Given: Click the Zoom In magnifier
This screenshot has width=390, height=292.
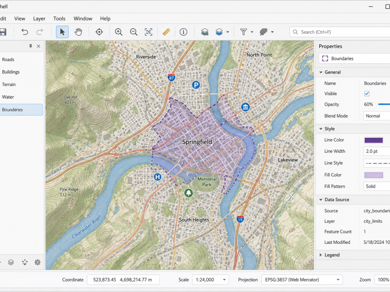Looking at the screenshot, I should 118,32.
